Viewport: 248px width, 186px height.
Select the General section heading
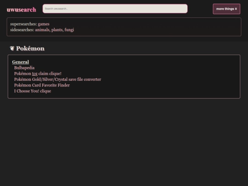coord(21,62)
